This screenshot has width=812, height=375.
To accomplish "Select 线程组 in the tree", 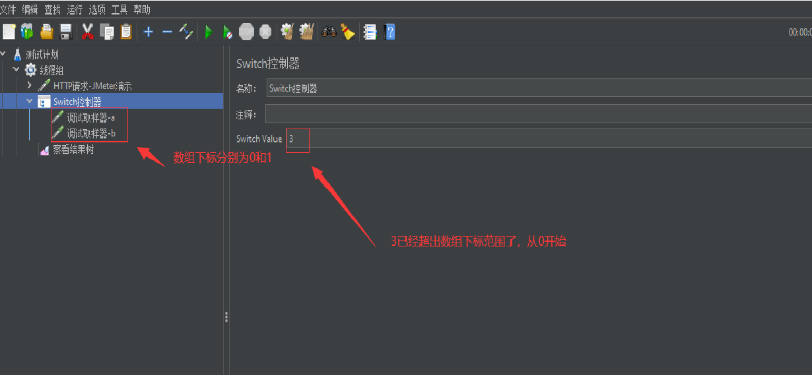I will 51,70.
